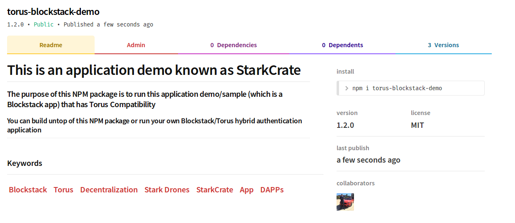The width and height of the screenshot is (515, 223).
Task: Open the Readme tab
Action: tap(51, 45)
